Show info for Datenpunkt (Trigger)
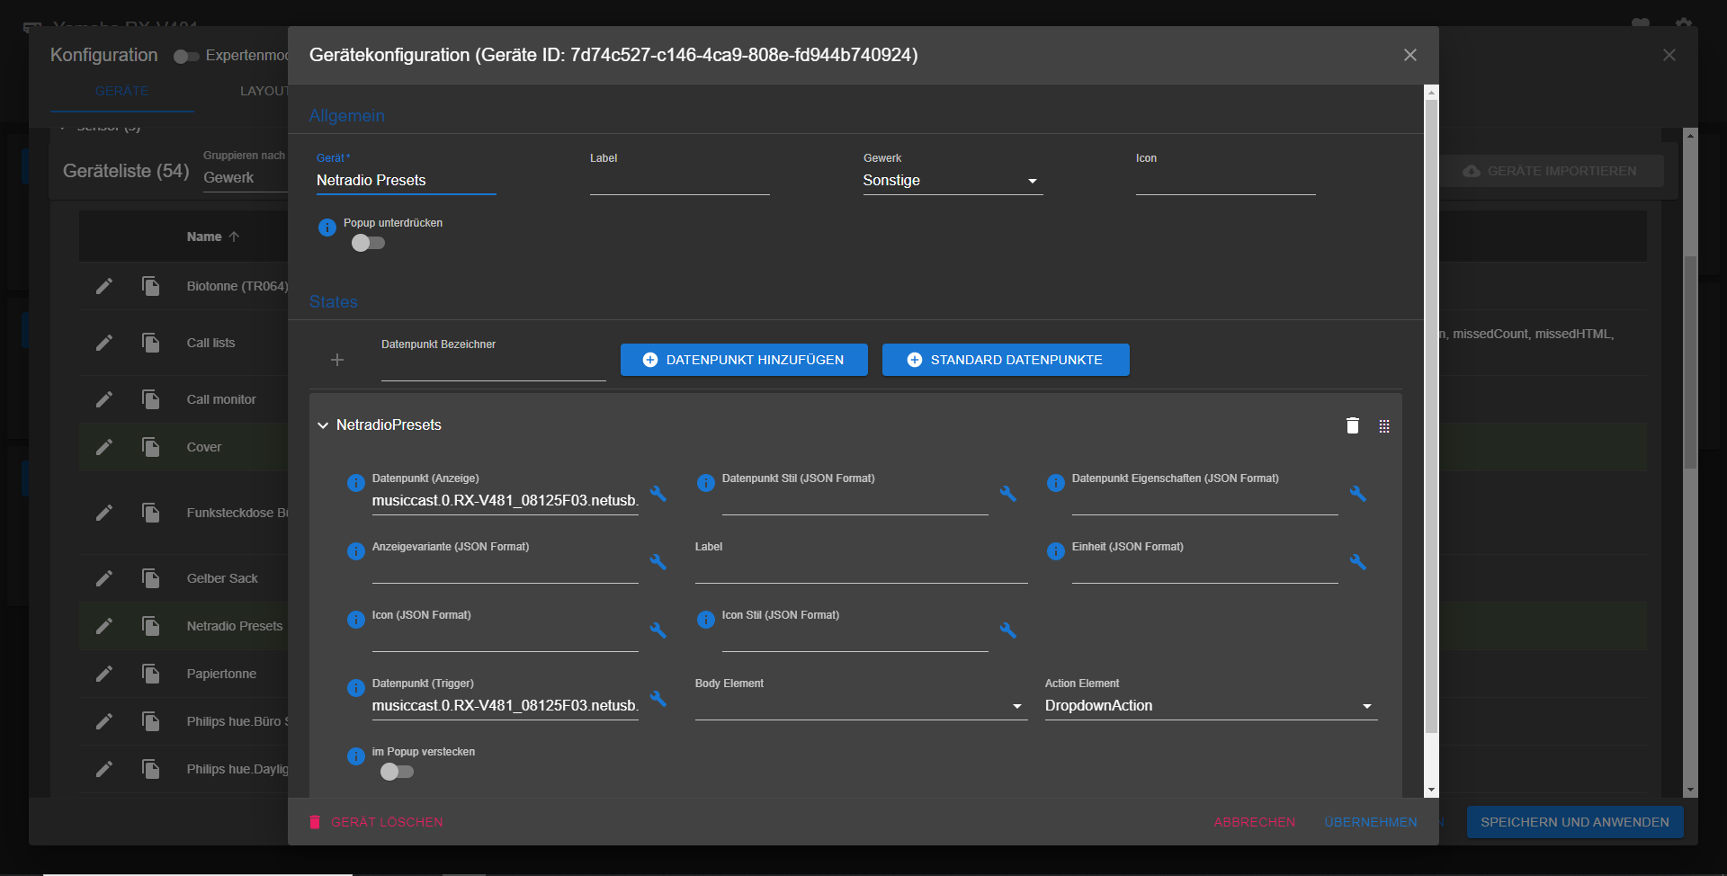The image size is (1727, 876). [356, 688]
